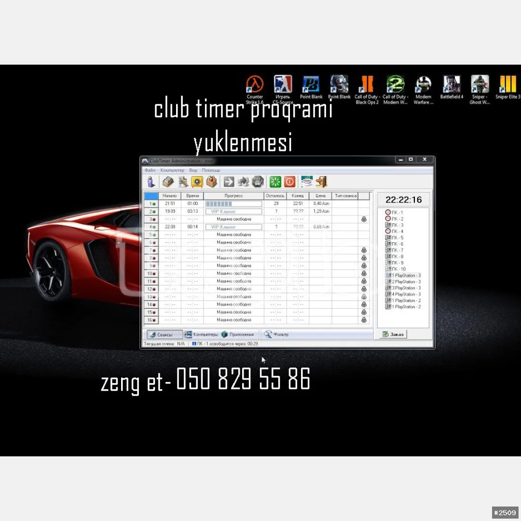Open Counter Strike 1.6 desktop shortcut

[255, 85]
